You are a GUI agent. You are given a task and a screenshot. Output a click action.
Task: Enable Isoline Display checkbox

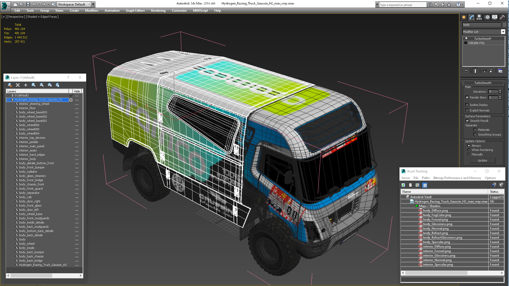pyautogui.click(x=467, y=105)
